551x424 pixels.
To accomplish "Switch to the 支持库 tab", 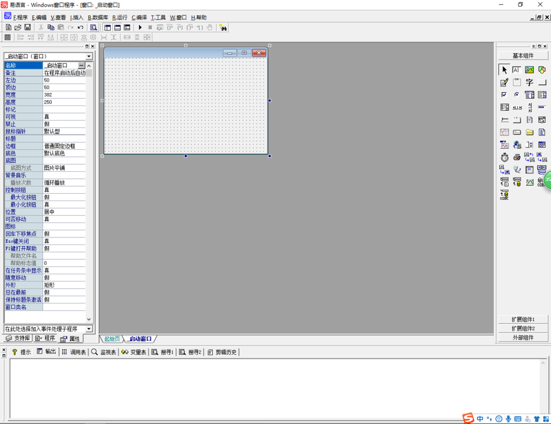I will pos(18,338).
